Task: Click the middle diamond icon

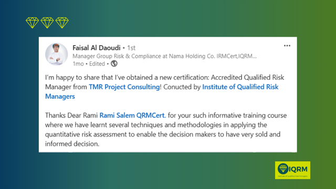Action: click(47, 23)
